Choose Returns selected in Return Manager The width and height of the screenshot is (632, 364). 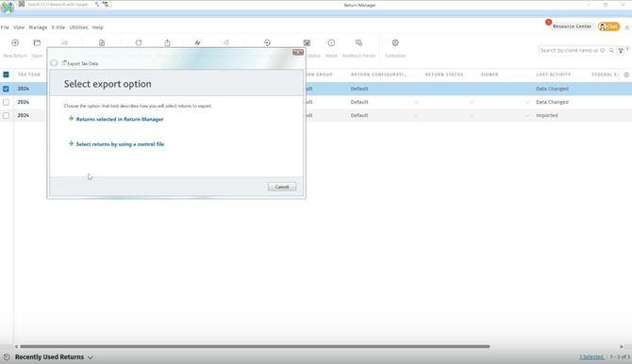tap(120, 120)
